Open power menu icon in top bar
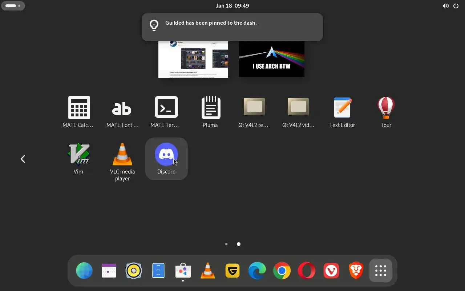Image resolution: width=465 pixels, height=291 pixels. [x=456, y=6]
